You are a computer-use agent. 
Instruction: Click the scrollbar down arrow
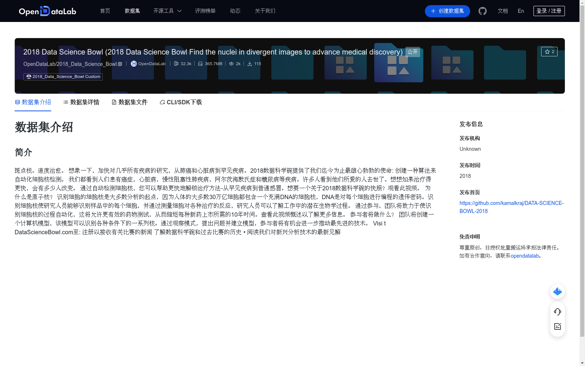[x=582, y=363]
